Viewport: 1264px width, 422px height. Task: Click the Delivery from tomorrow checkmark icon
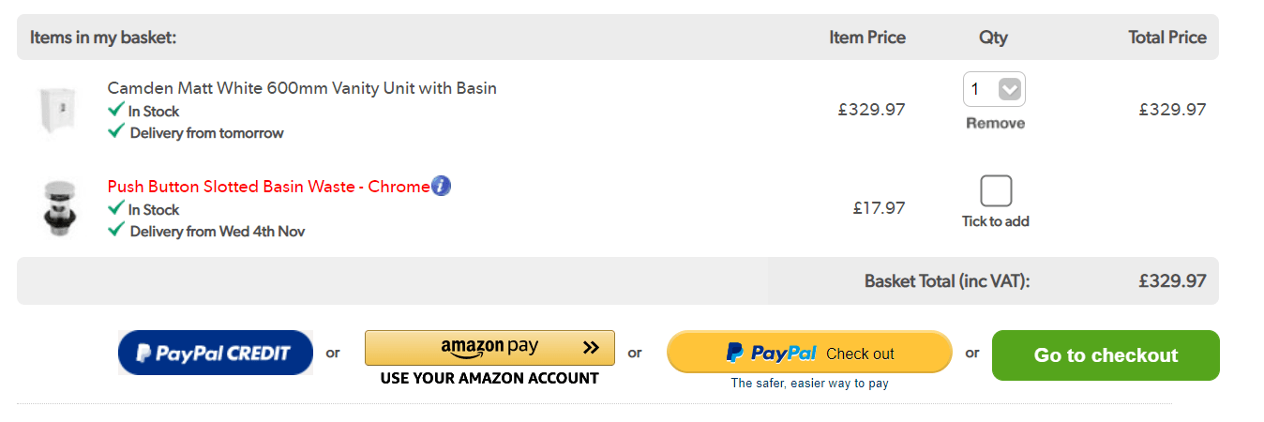(x=116, y=131)
